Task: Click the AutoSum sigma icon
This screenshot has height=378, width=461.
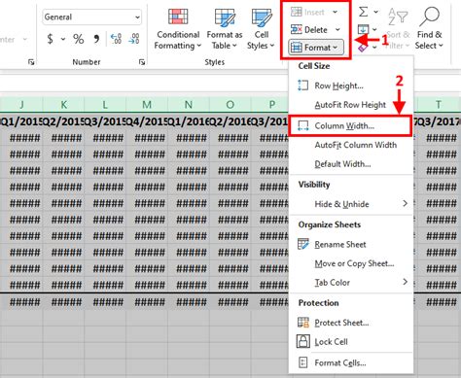Action: click(364, 12)
